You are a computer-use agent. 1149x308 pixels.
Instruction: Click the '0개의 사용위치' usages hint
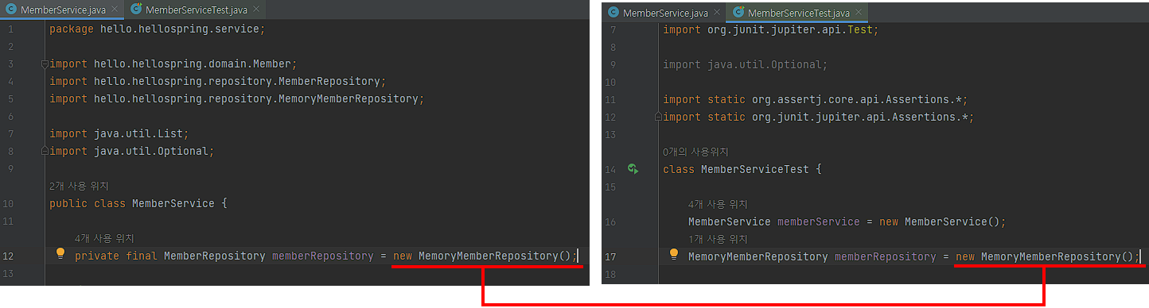[x=695, y=152]
